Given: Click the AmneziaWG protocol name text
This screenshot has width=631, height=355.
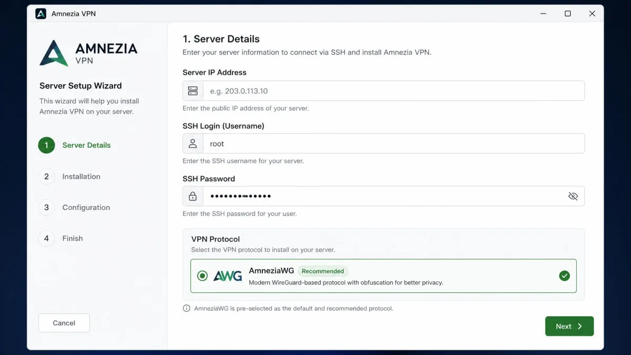Looking at the screenshot, I should (x=271, y=271).
